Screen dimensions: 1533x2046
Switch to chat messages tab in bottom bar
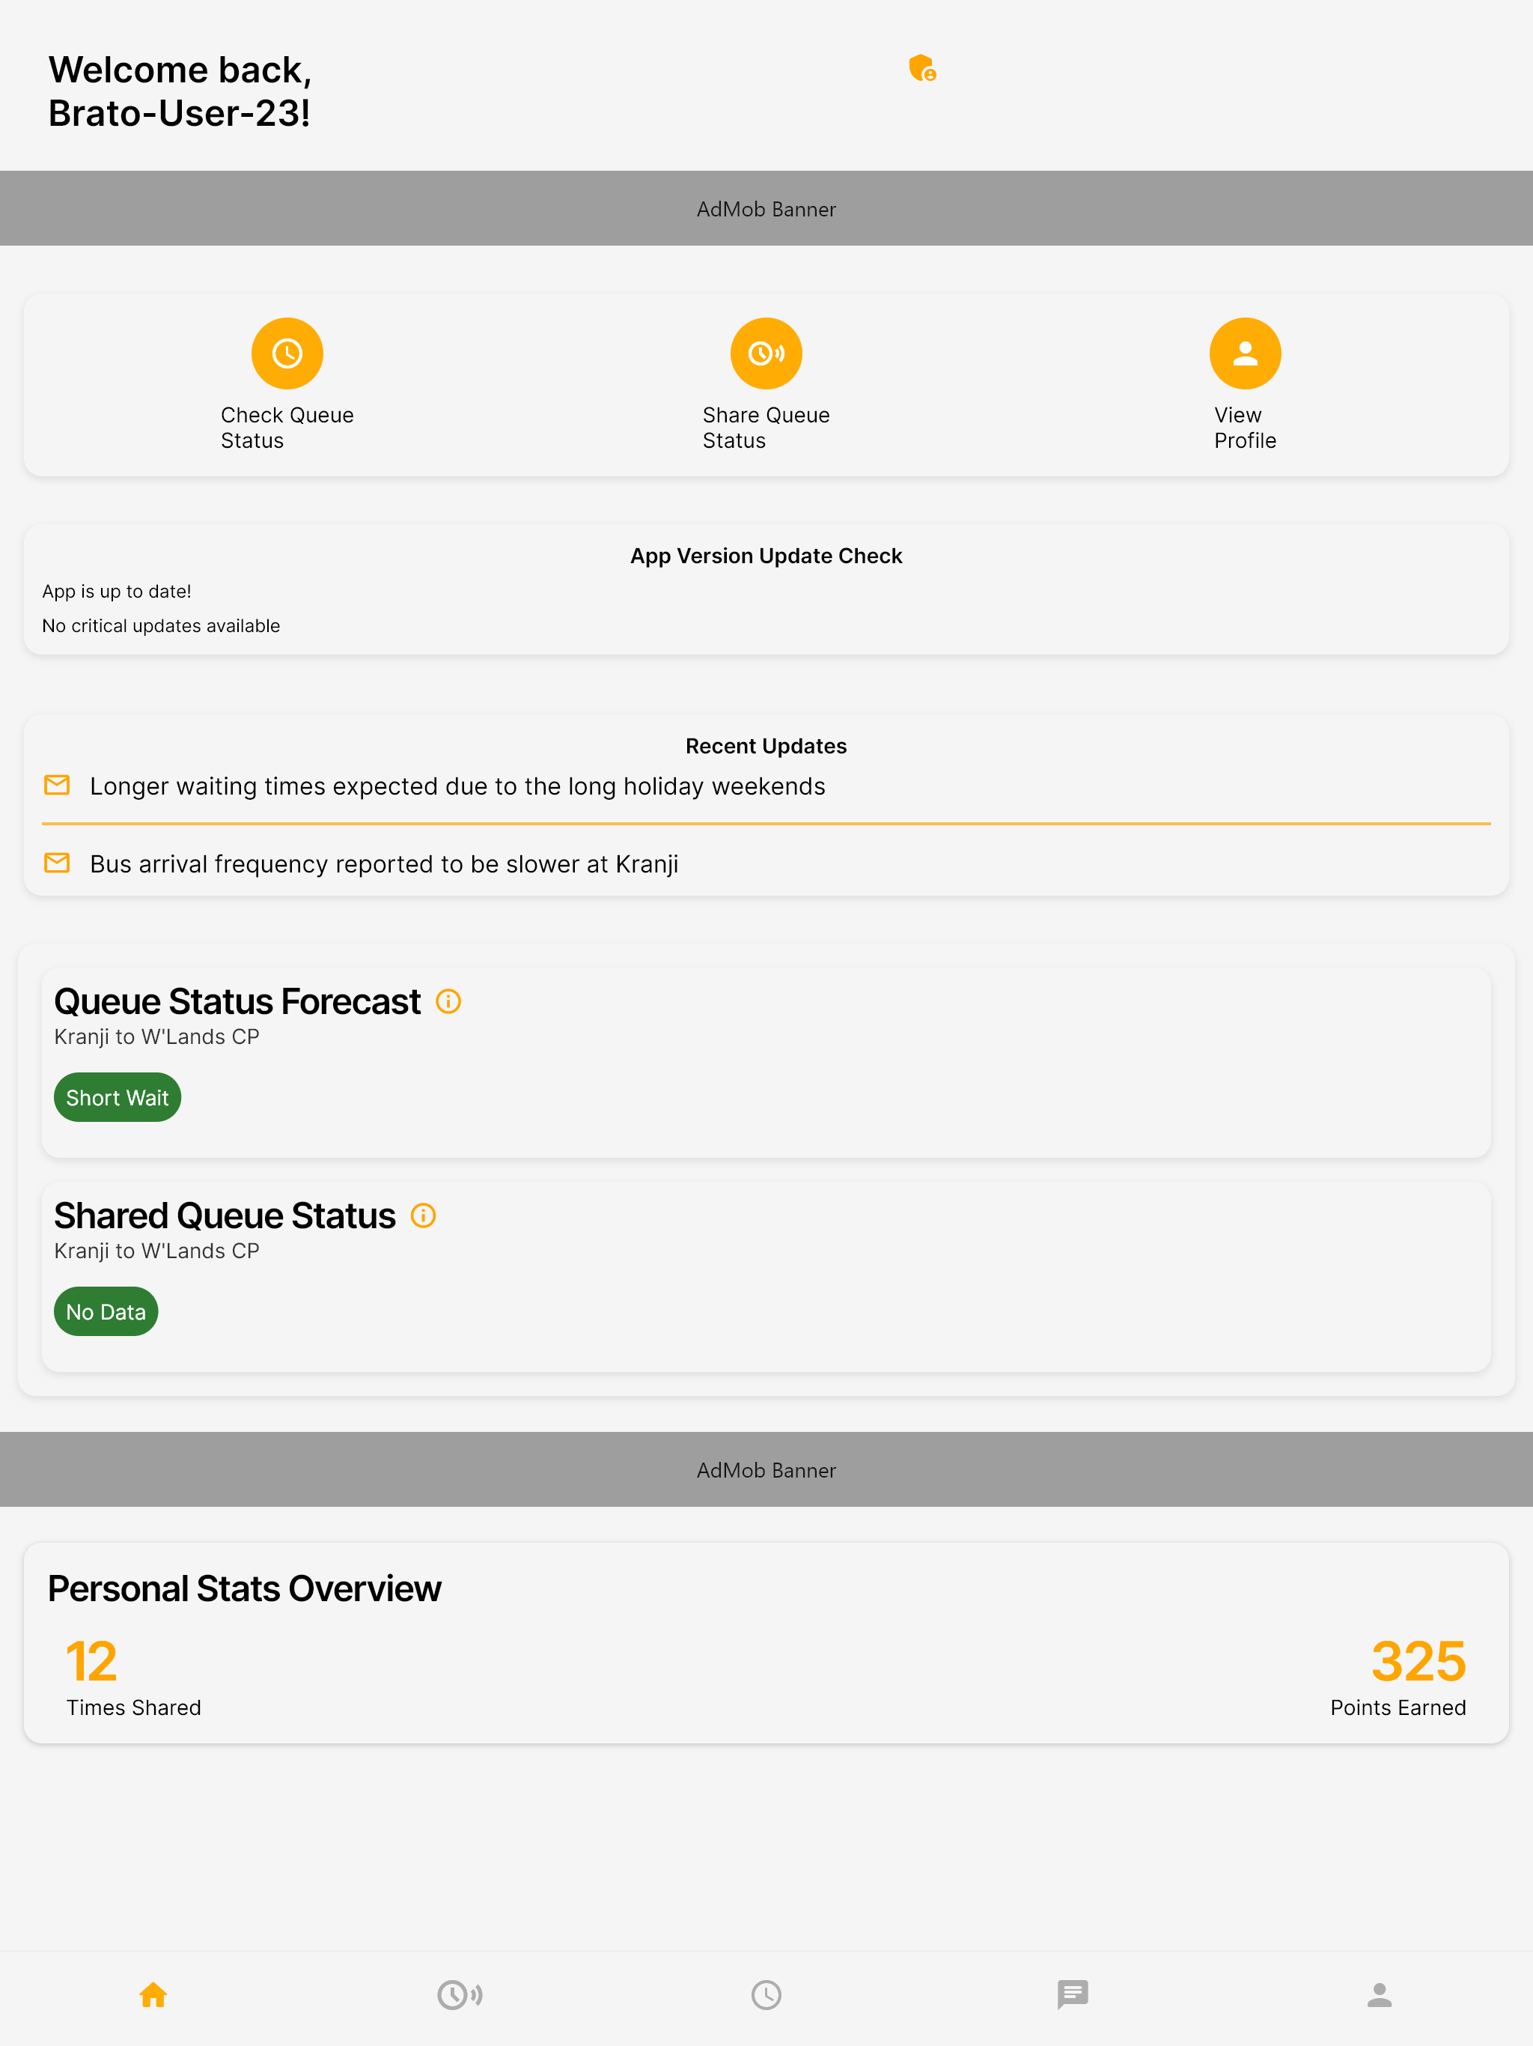1073,1995
